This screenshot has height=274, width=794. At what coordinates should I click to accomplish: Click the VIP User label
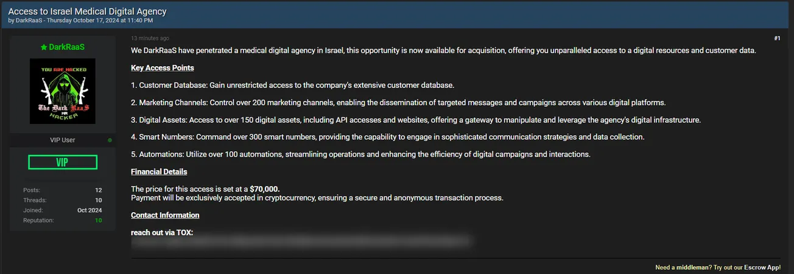coord(63,140)
